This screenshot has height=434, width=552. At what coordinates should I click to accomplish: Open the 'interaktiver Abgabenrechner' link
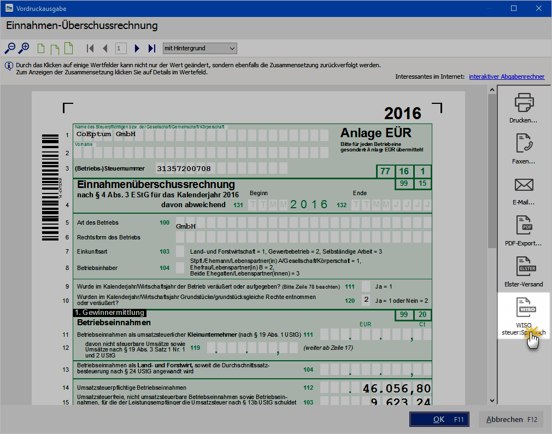507,77
